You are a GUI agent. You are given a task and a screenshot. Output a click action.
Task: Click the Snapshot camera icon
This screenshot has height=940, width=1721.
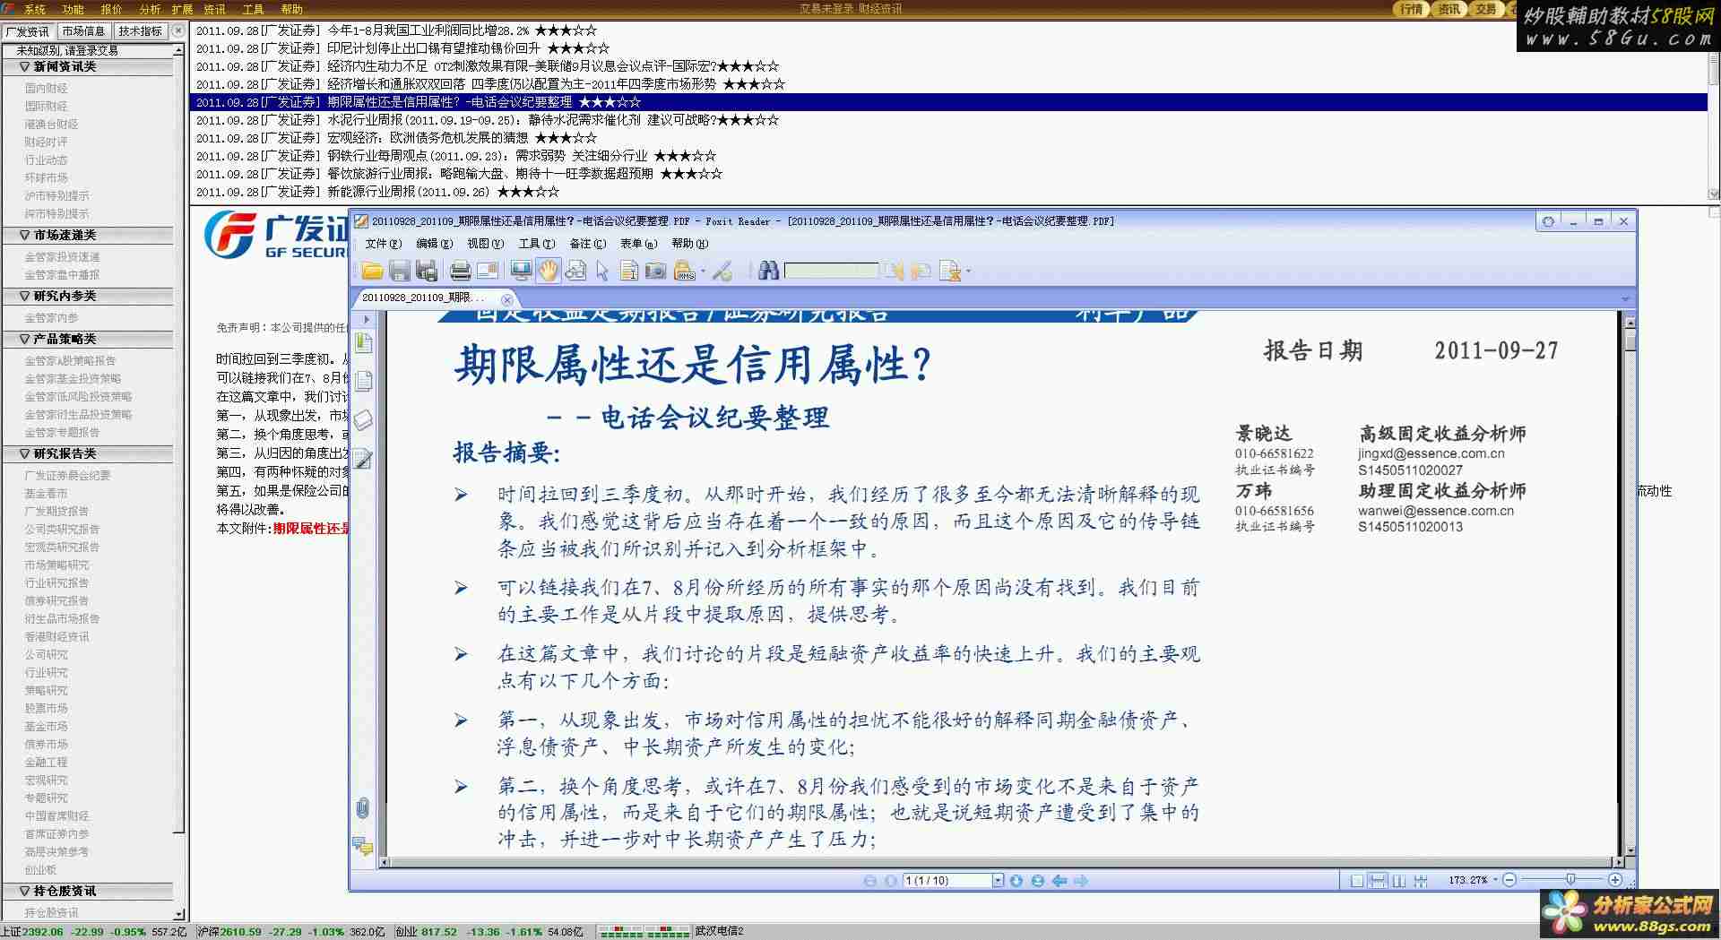click(x=656, y=271)
